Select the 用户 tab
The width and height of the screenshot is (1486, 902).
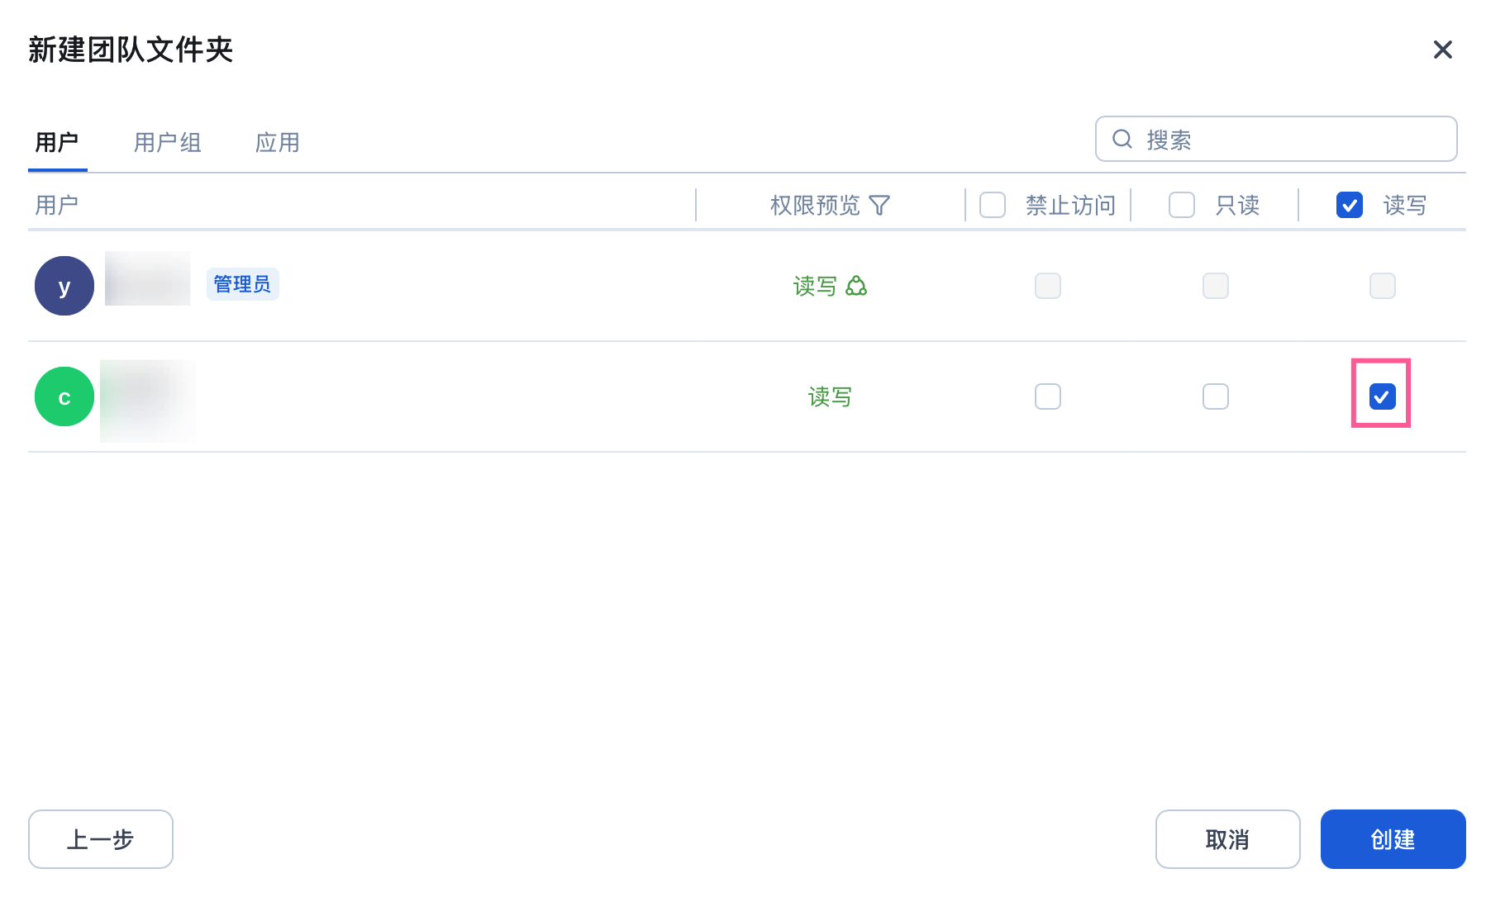pyautogui.click(x=57, y=142)
